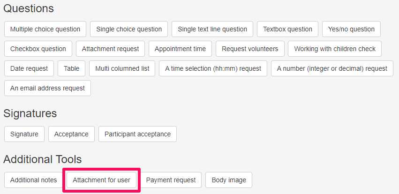Add a Table element
Screen dimensions: 399x194
click(x=72, y=68)
